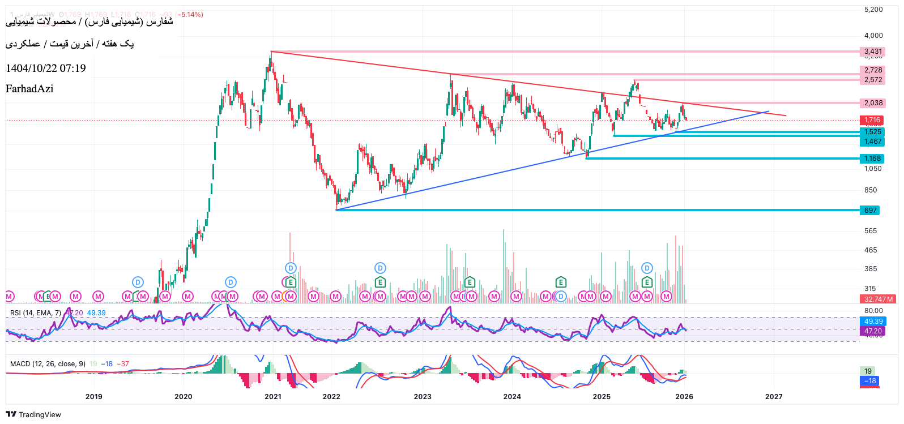Select the blue D marker above 2025 earnings
Viewport: 904px width, 424px height.
(647, 268)
